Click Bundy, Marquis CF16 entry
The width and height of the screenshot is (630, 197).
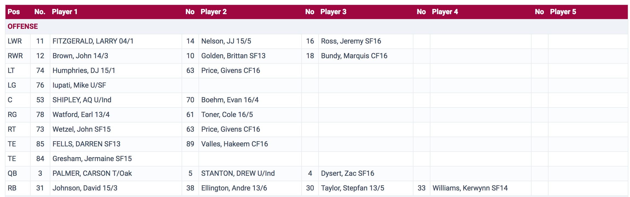coord(354,56)
